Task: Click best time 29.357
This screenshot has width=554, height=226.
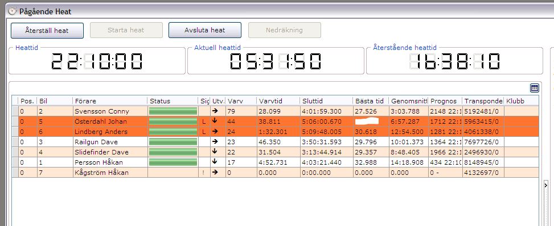Action: [366, 152]
